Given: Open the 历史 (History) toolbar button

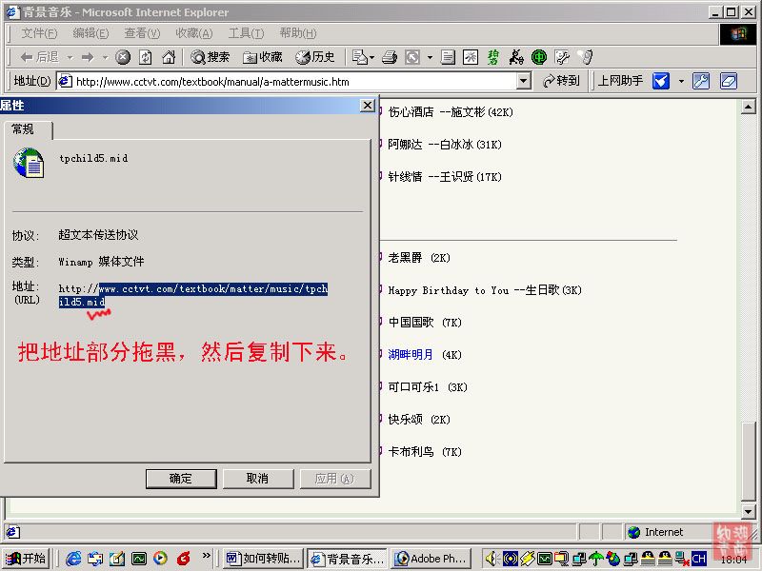Looking at the screenshot, I should 315,57.
